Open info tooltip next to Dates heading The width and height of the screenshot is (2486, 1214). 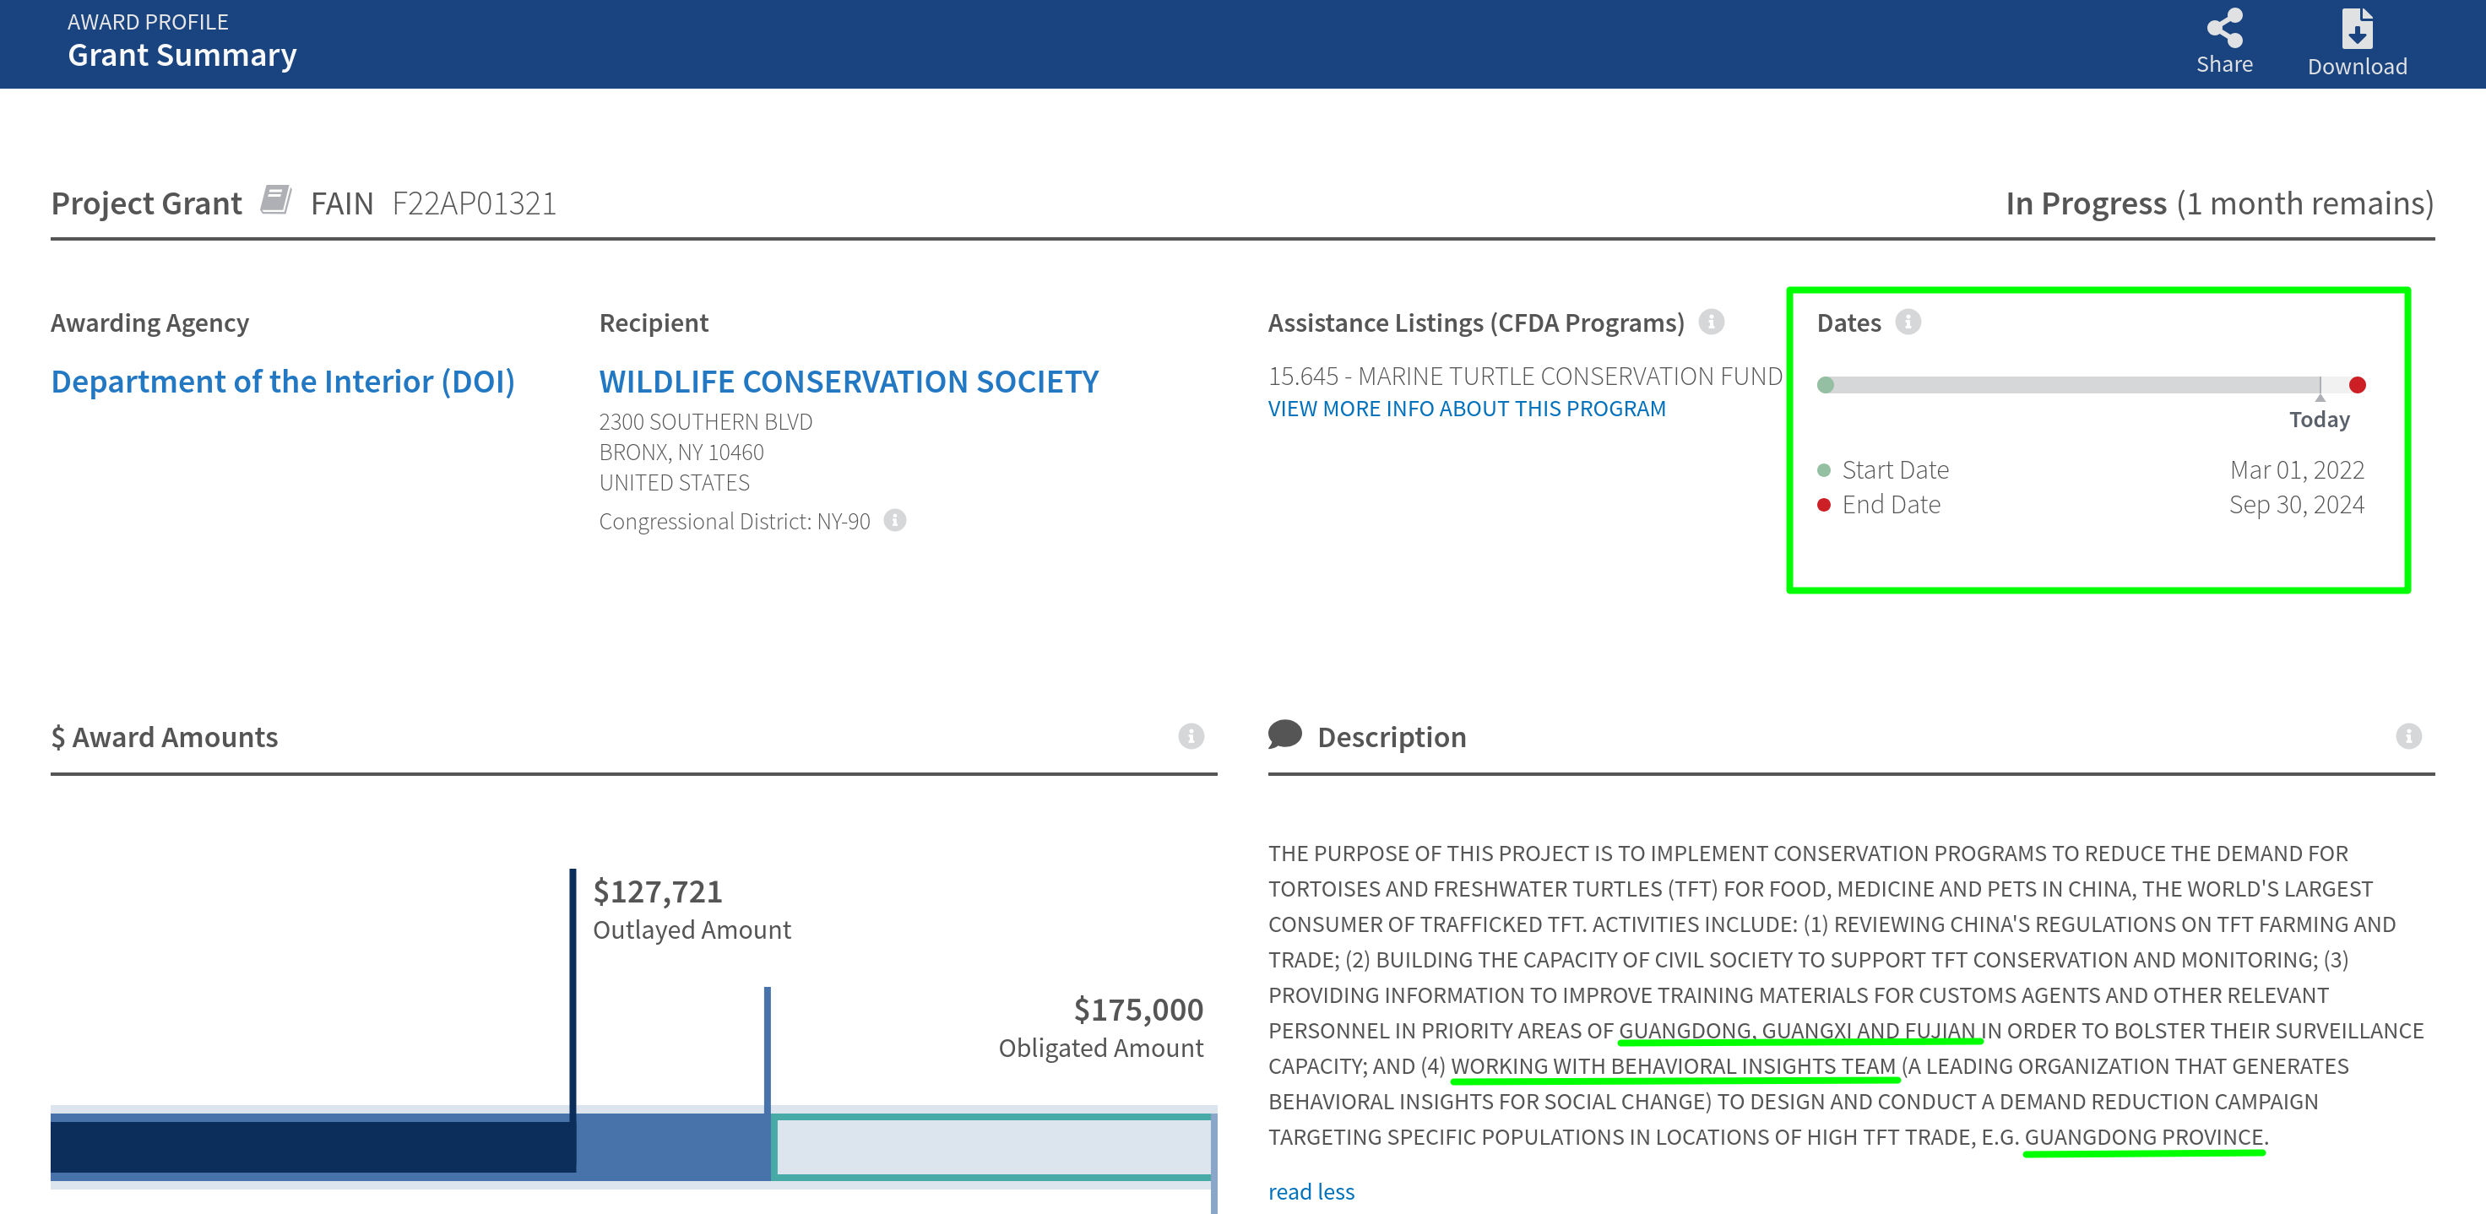pos(1908,322)
